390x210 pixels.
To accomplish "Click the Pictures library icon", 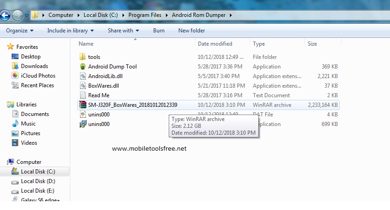I will click(x=15, y=133).
